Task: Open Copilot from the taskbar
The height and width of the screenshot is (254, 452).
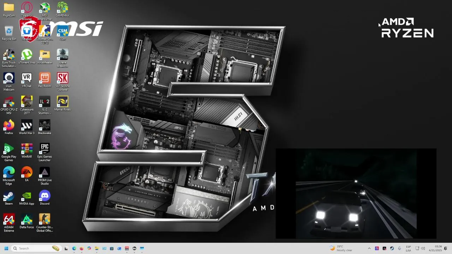Action: point(89,248)
